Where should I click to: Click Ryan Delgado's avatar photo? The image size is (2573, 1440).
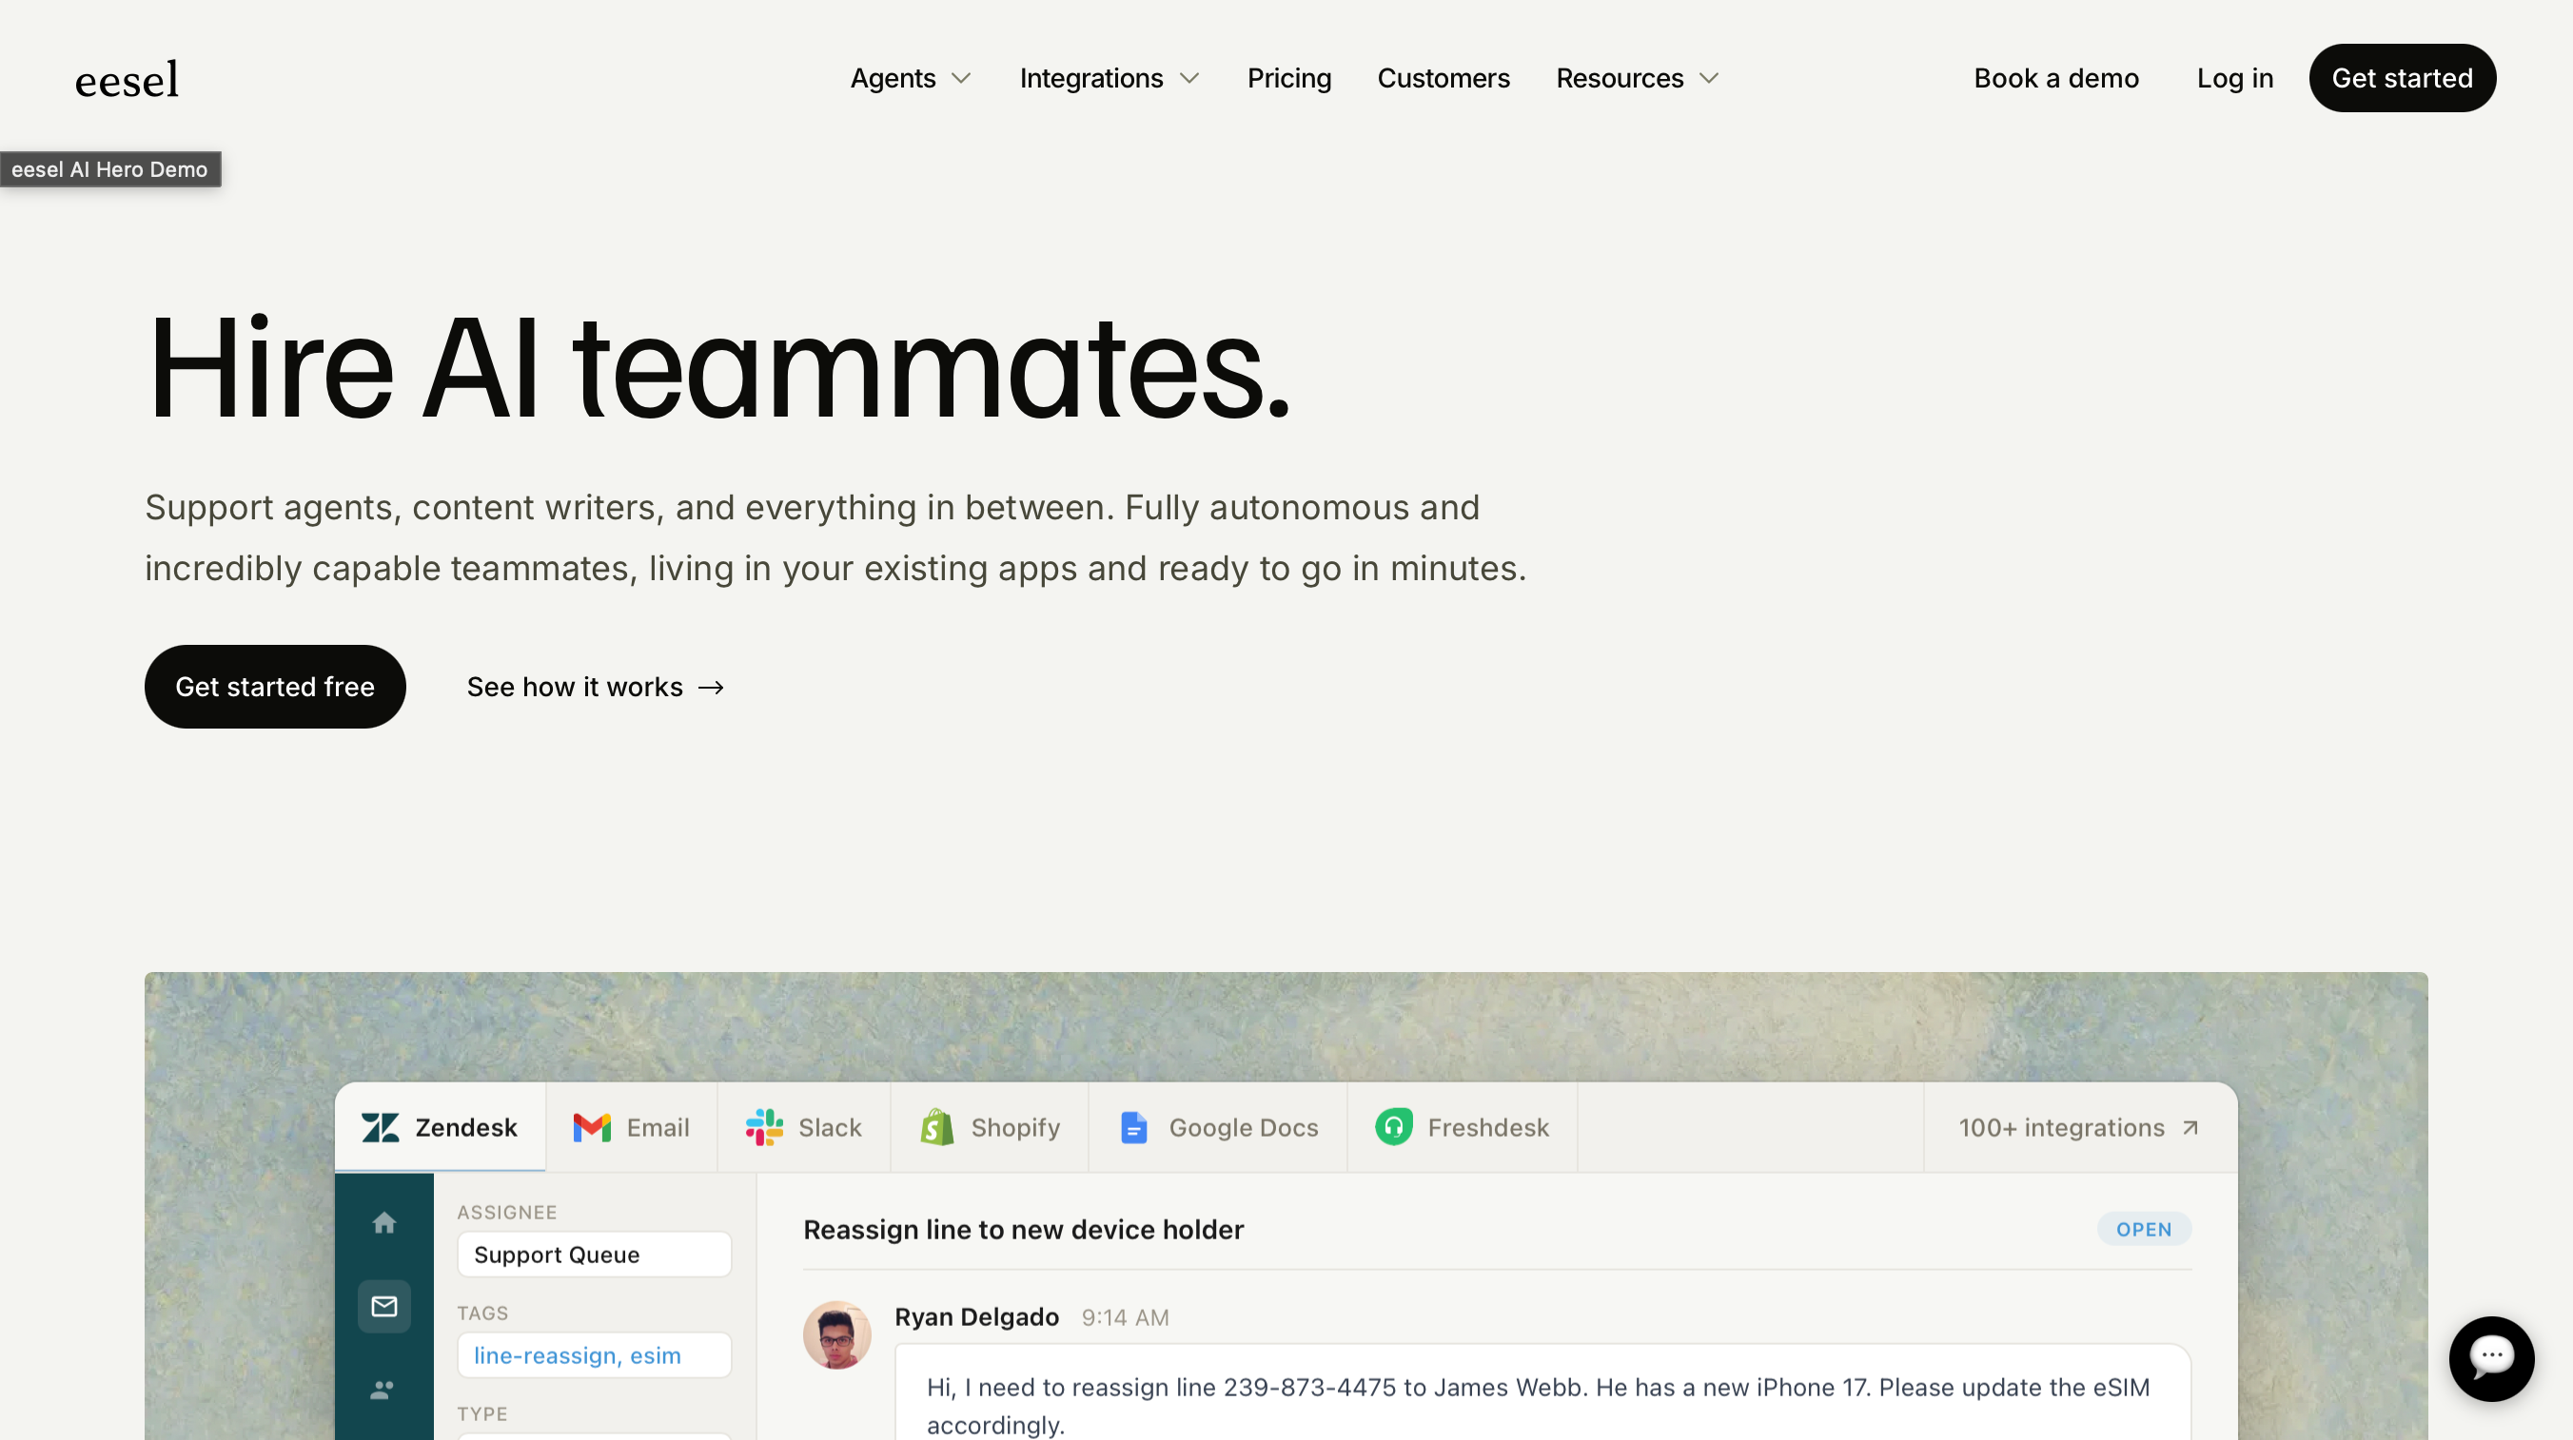(x=836, y=1334)
